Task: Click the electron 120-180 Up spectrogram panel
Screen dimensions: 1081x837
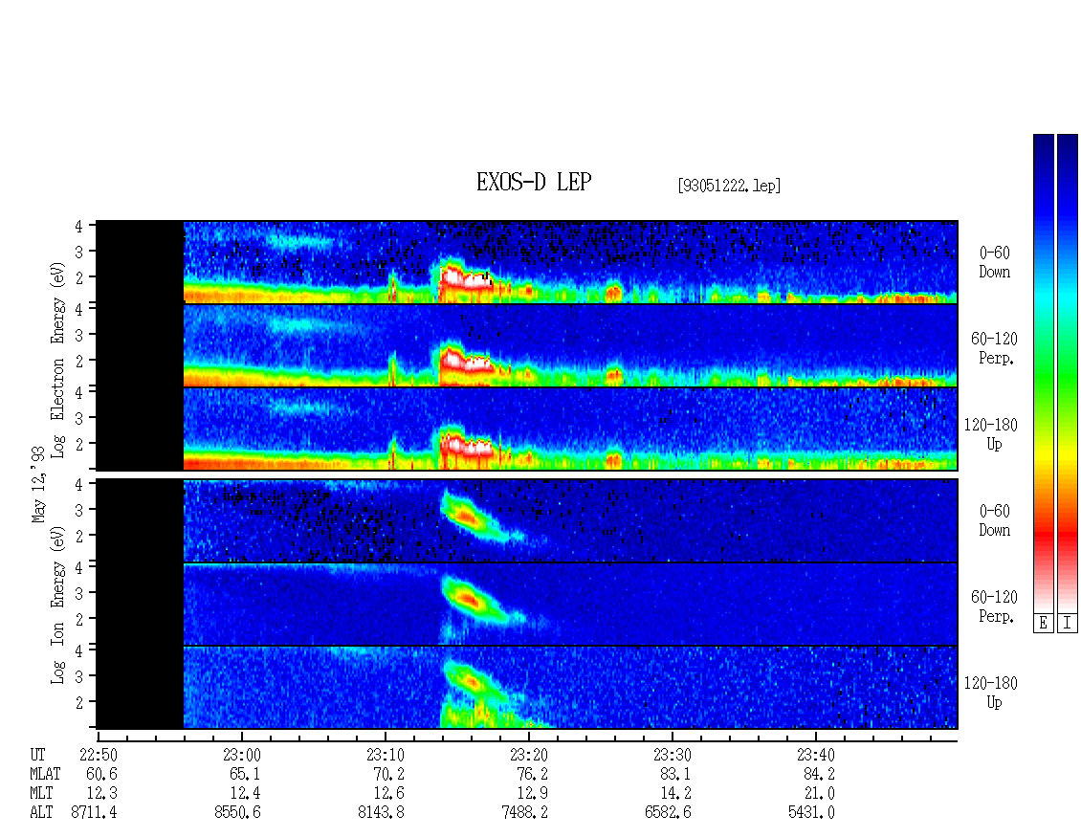Action: 527,429
